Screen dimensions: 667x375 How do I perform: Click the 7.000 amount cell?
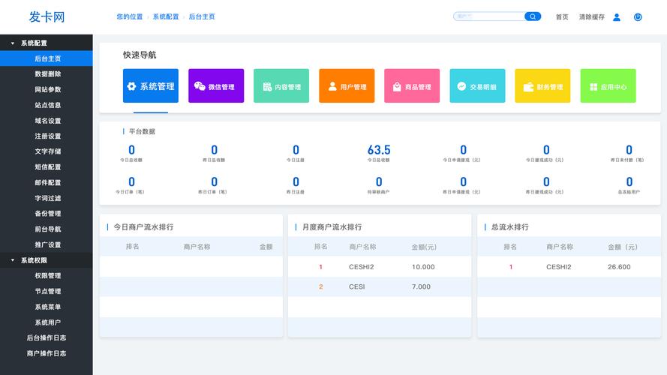pos(421,286)
